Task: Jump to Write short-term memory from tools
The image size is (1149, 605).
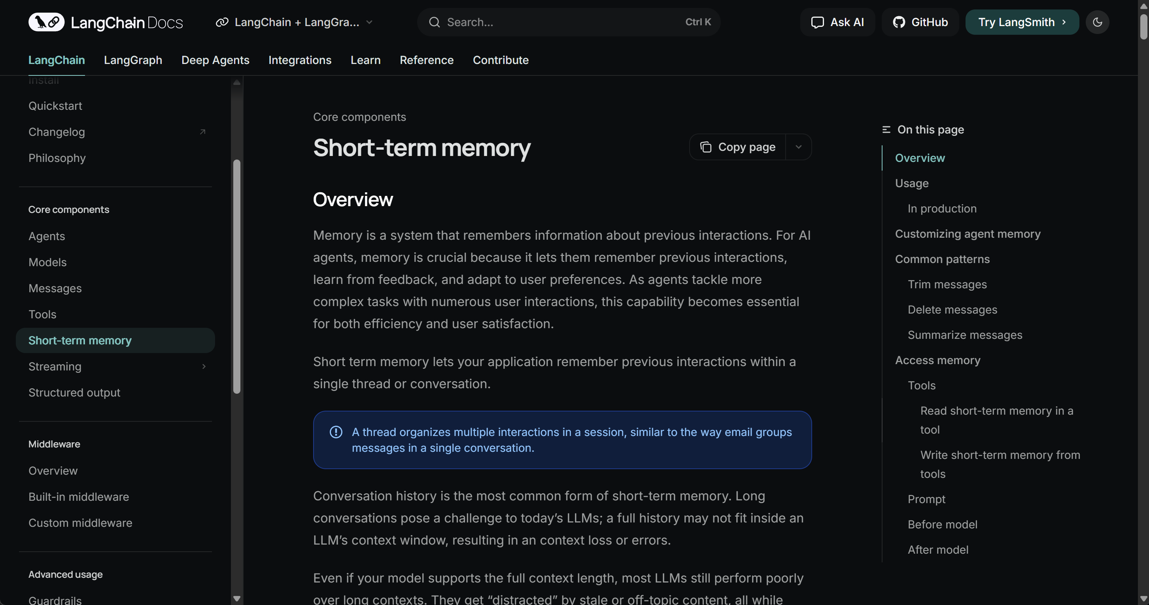Action: [1000, 464]
